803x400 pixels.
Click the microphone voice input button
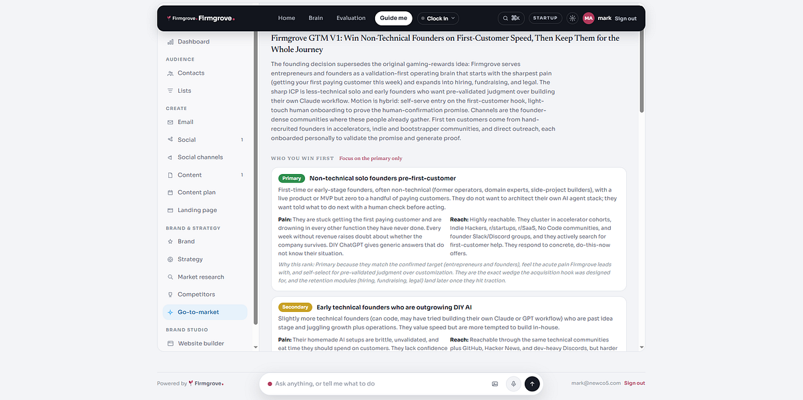point(513,383)
